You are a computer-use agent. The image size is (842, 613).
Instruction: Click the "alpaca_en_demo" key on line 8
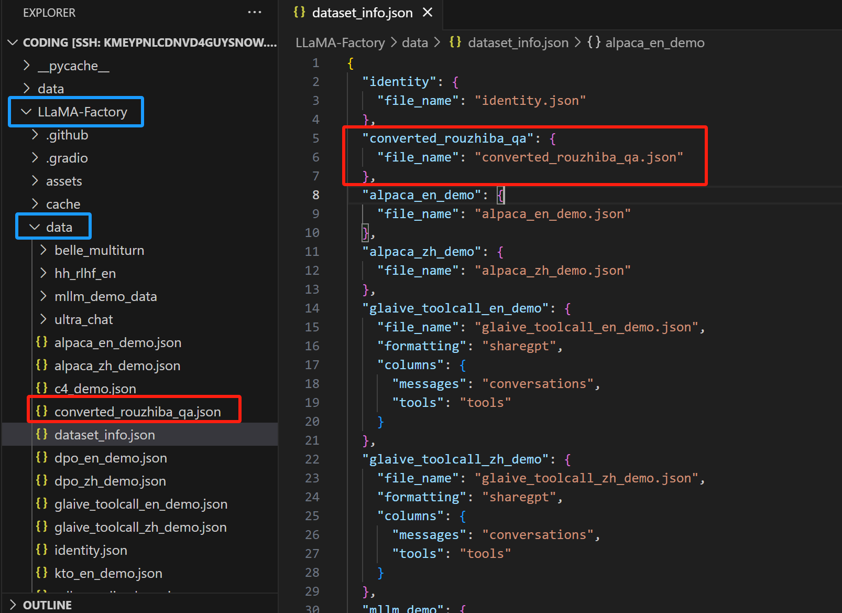click(422, 195)
